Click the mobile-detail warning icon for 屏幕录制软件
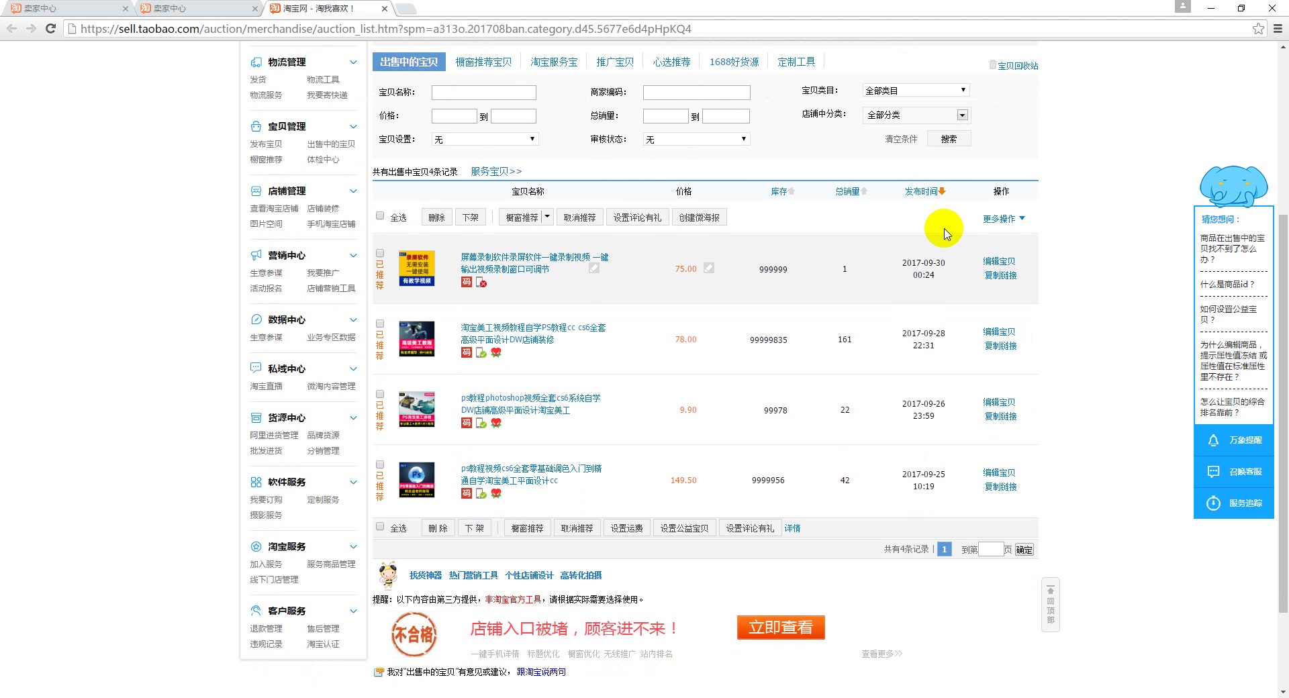The height and width of the screenshot is (698, 1289). click(x=481, y=283)
